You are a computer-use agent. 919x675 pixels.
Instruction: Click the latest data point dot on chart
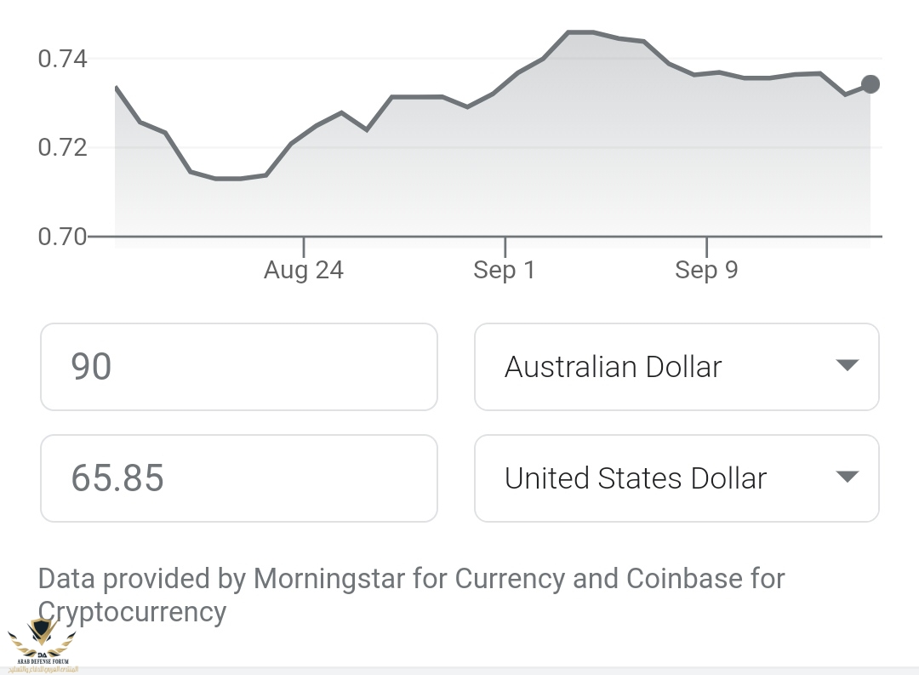click(870, 84)
